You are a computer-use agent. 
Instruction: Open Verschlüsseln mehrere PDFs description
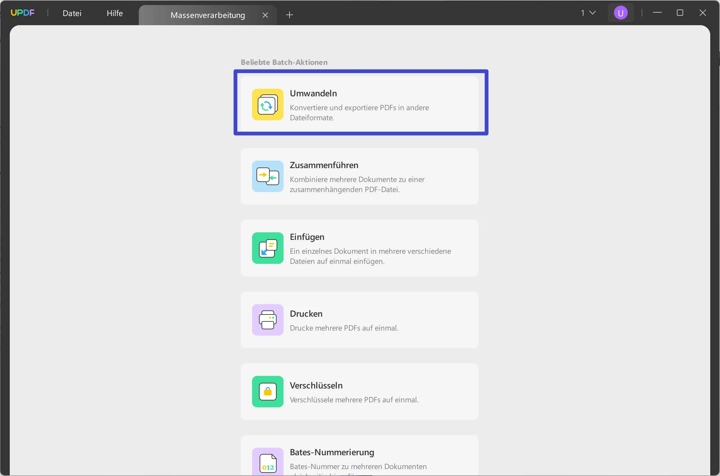pyautogui.click(x=354, y=400)
